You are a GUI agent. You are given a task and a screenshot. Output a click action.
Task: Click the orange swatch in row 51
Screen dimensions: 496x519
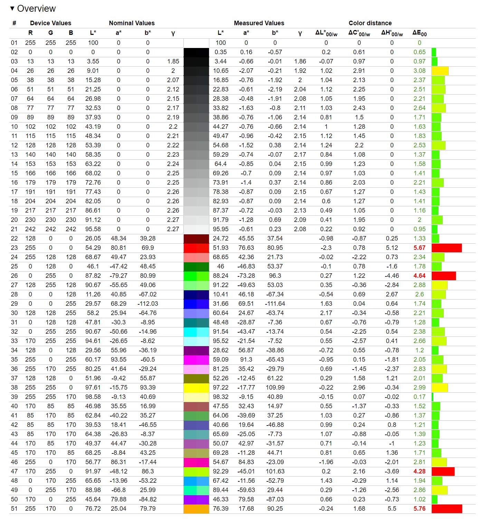click(x=196, y=509)
